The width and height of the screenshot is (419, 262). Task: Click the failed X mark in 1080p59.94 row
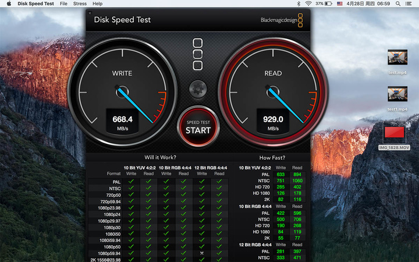[202, 253]
